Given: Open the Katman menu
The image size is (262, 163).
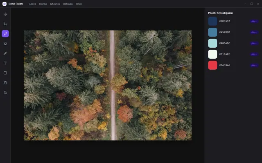Looking at the screenshot, I should coord(68,4).
